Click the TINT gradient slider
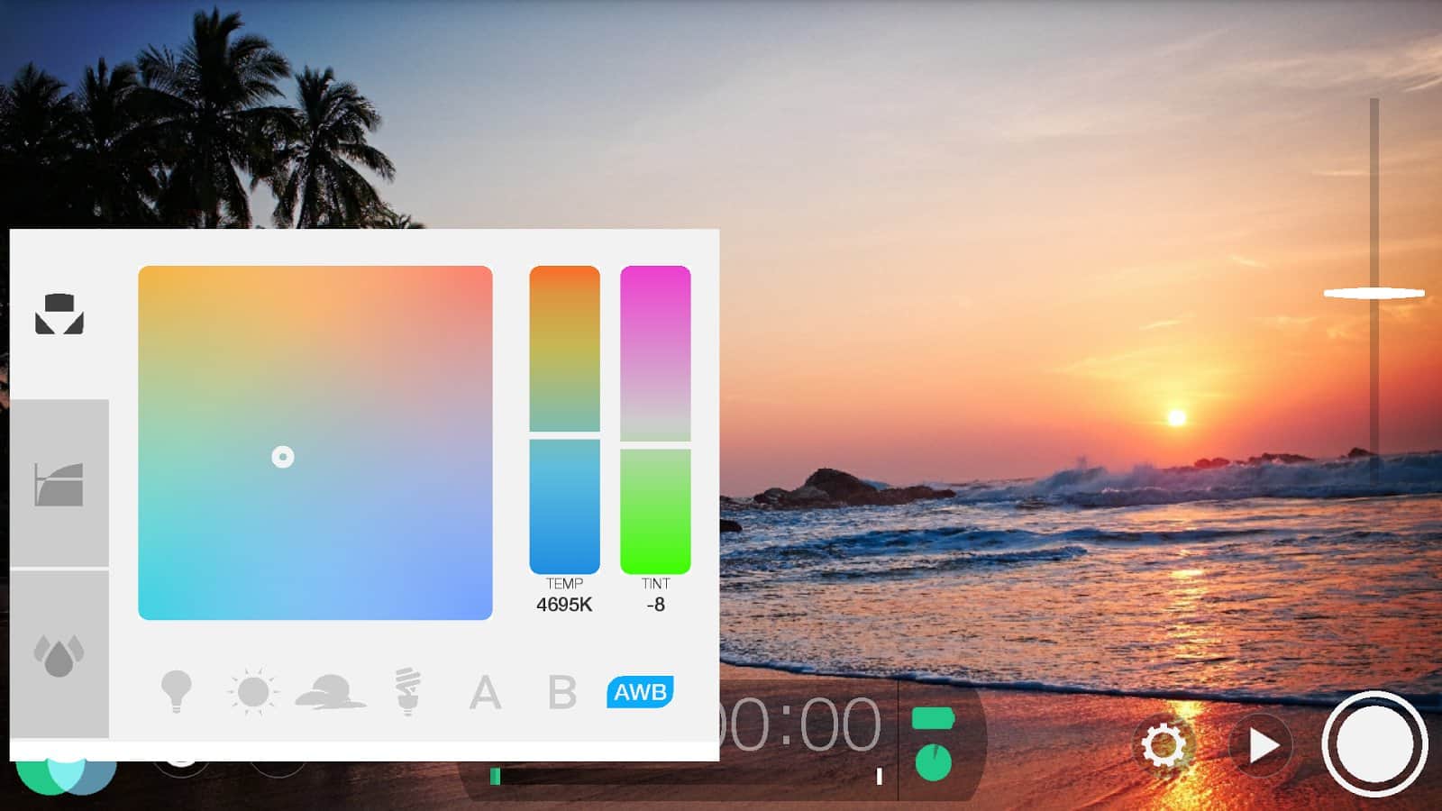This screenshot has height=811, width=1442. pos(655,420)
